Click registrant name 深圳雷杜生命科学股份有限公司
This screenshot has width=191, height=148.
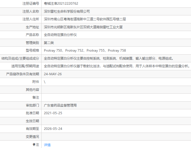[x=67, y=12]
